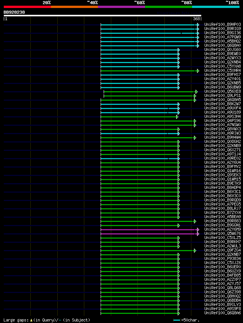Click the arrowhead ending UniRef100_B9H4W4 alignment
This screenshot has width=243, height=323.
click(195, 138)
